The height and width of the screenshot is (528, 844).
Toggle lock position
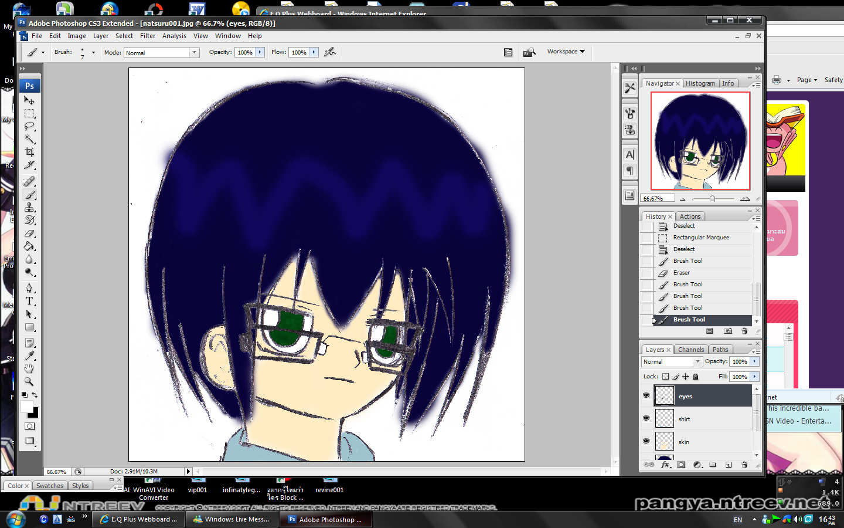pyautogui.click(x=685, y=377)
